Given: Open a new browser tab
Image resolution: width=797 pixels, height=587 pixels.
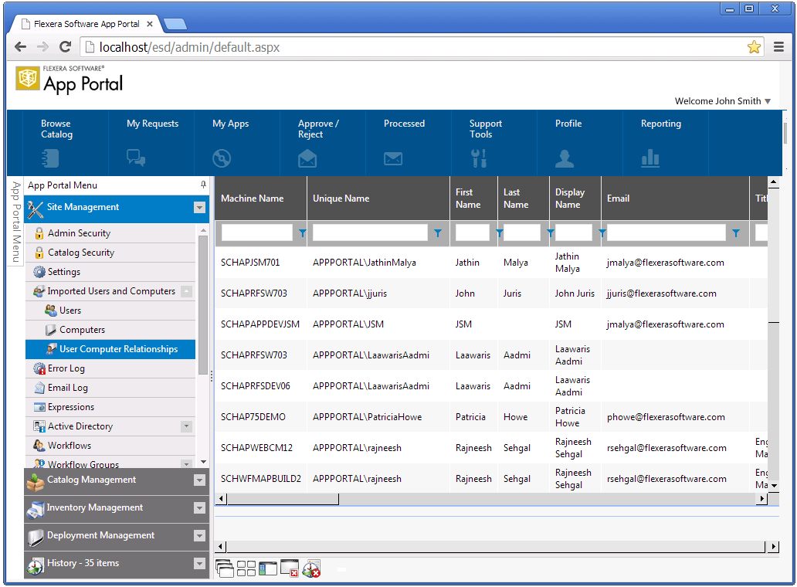Looking at the screenshot, I should 175,24.
